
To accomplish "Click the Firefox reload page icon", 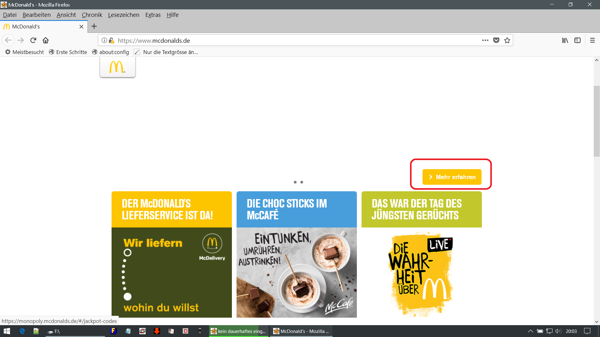I will click(x=33, y=40).
